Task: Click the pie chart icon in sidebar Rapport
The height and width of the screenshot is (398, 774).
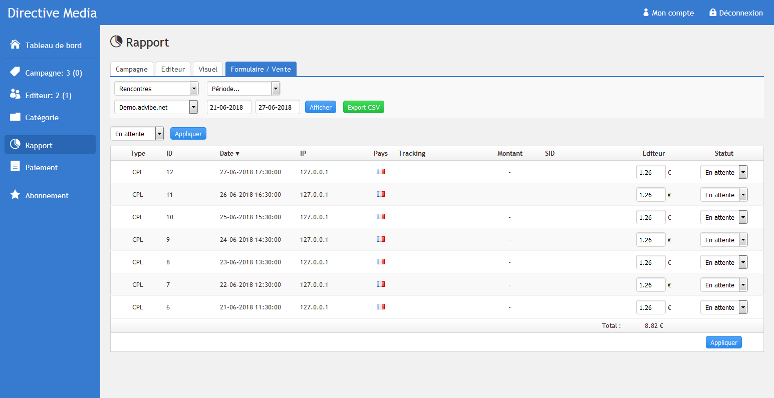Action: pos(15,145)
